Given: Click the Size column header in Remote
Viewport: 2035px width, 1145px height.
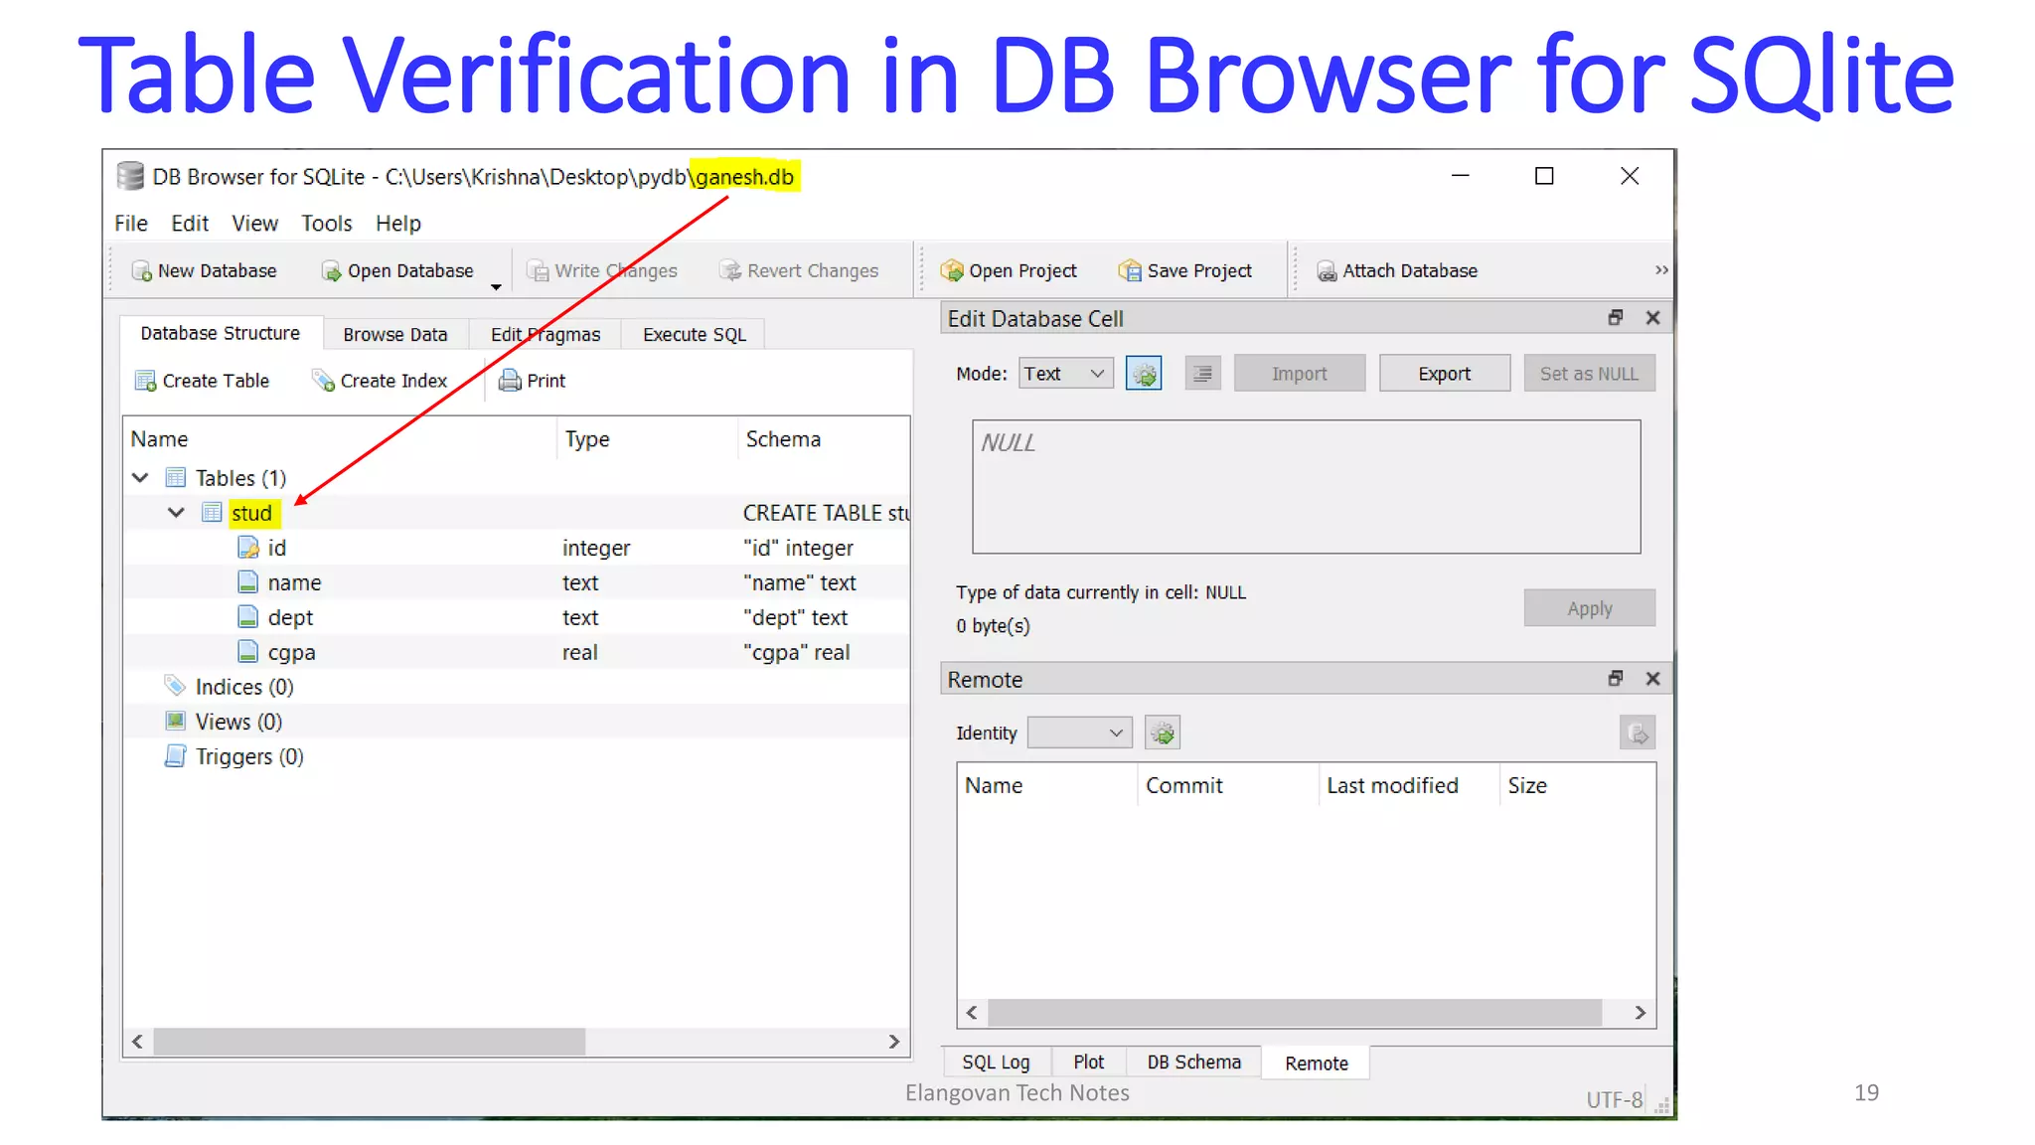Looking at the screenshot, I should tap(1578, 785).
